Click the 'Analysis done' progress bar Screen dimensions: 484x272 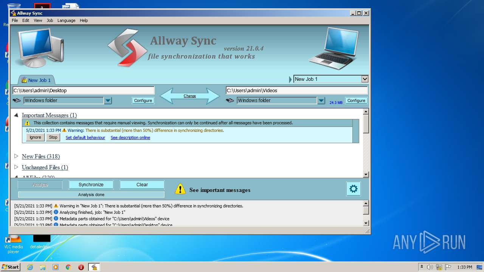(91, 195)
